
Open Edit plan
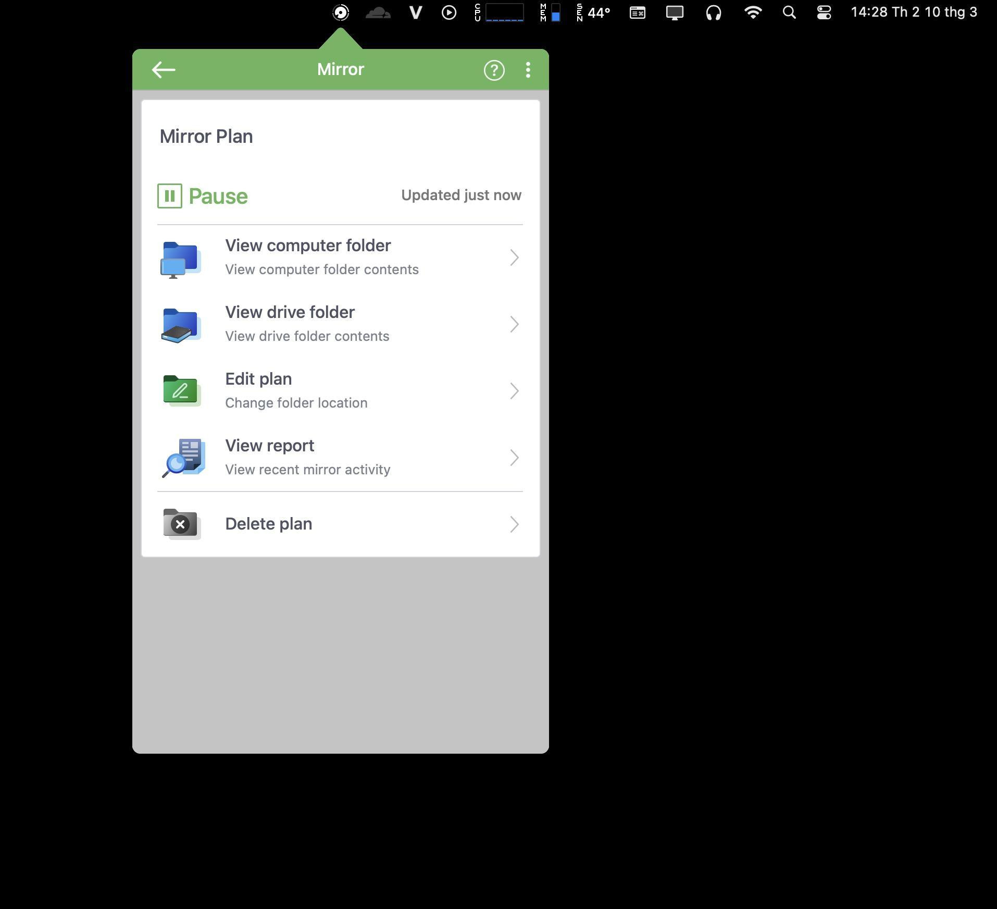click(x=340, y=391)
